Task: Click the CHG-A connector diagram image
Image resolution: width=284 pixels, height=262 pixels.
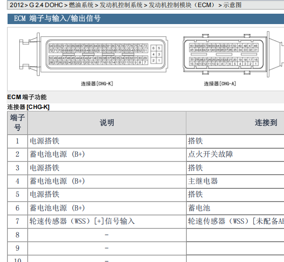Action: [x=234, y=54]
